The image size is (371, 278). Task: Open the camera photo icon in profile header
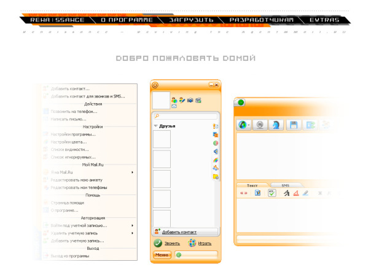190,100
